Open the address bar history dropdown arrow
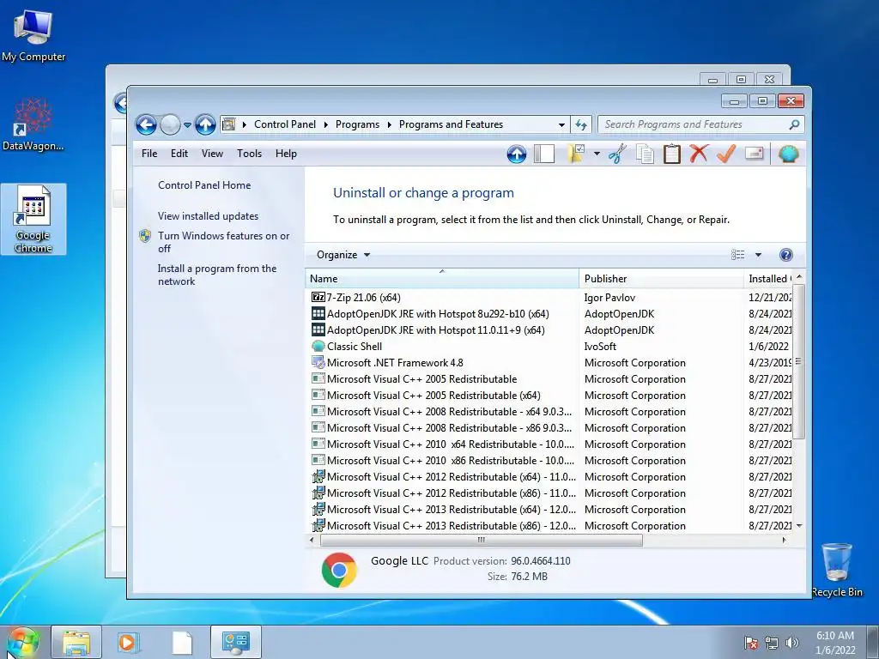 [x=561, y=124]
